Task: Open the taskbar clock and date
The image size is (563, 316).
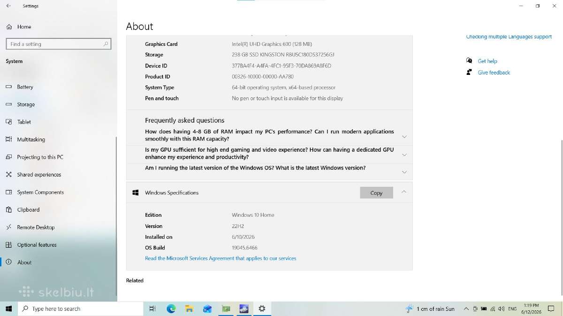Action: coord(531,309)
